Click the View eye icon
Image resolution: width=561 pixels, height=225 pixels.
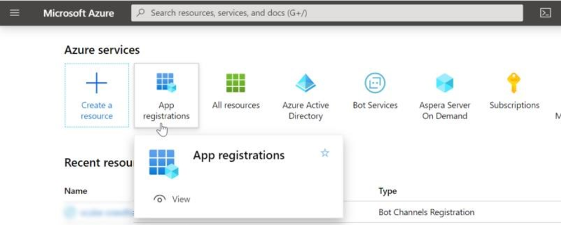[x=160, y=199]
